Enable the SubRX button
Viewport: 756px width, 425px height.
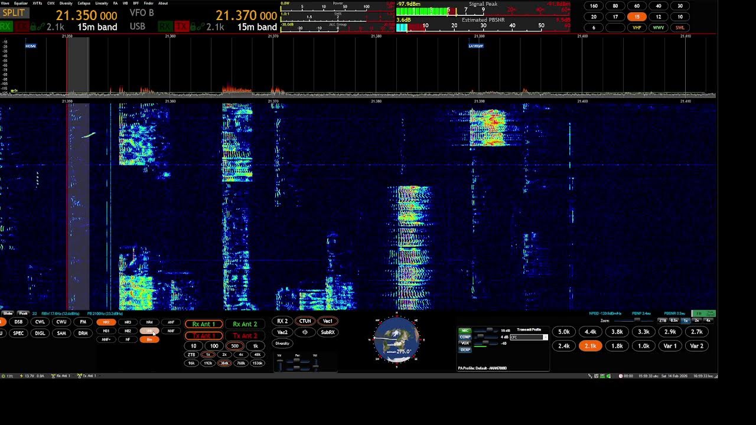(x=327, y=332)
